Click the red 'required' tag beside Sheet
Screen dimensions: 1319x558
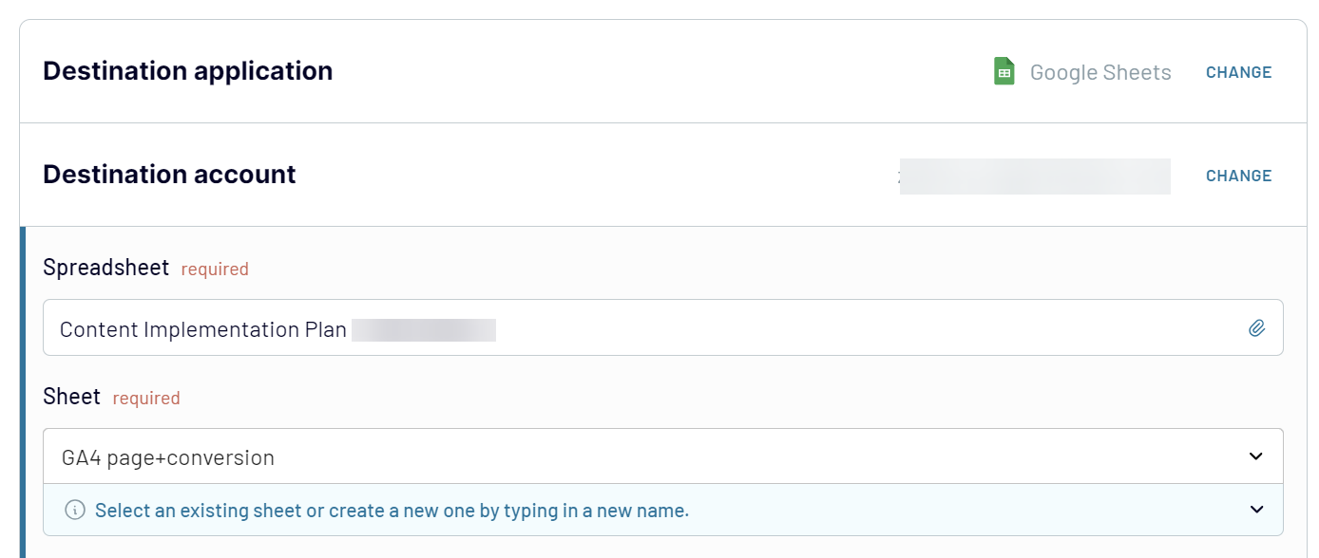click(146, 399)
